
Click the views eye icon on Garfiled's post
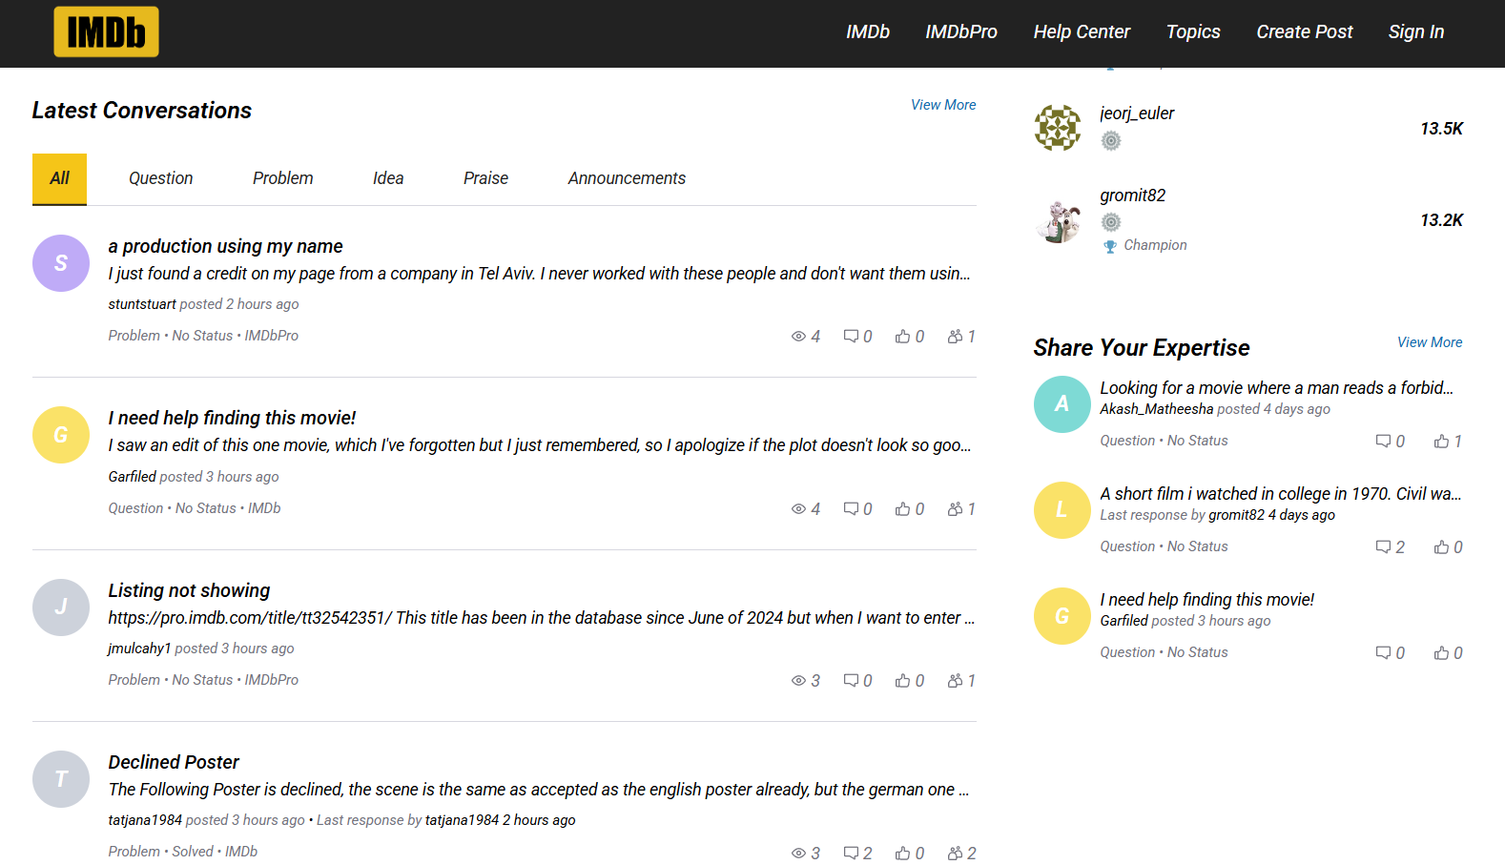pyautogui.click(x=798, y=509)
